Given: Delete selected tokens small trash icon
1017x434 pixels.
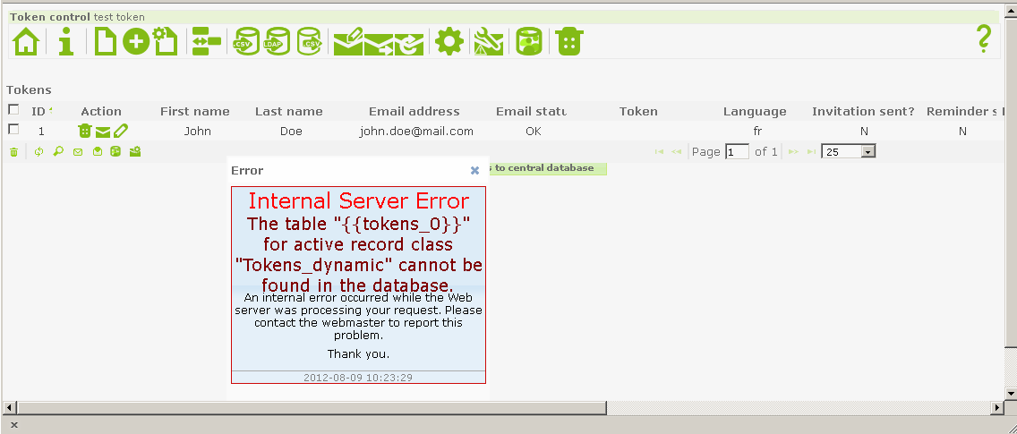Looking at the screenshot, I should coord(13,152).
